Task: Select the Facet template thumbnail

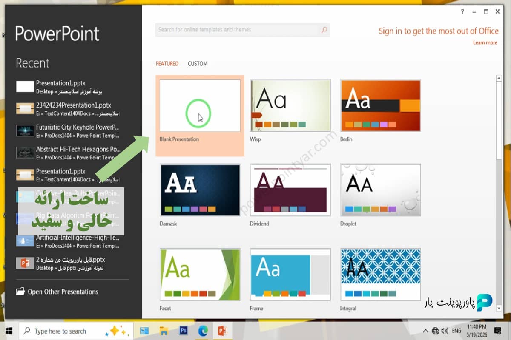Action: (x=200, y=275)
